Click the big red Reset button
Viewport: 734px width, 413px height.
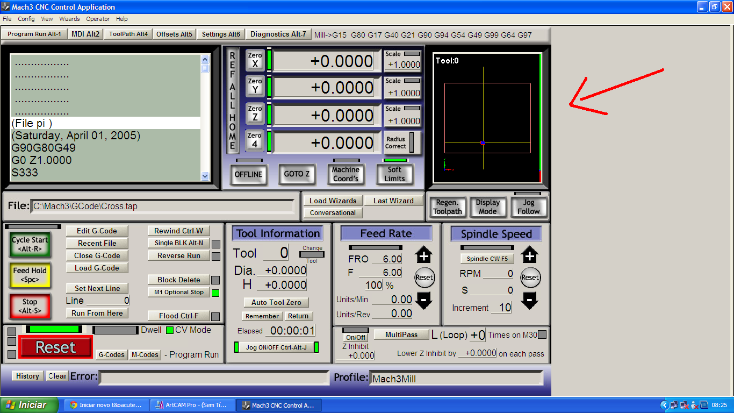point(55,347)
